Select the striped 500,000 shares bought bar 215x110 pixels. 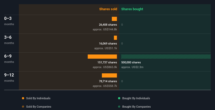coord(166,57)
